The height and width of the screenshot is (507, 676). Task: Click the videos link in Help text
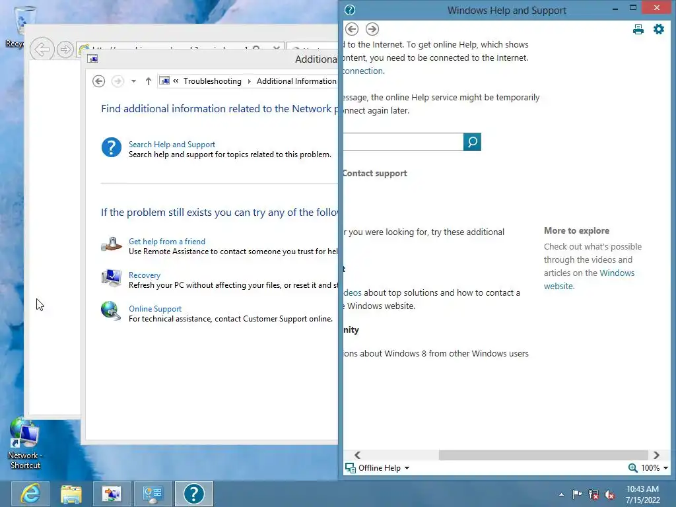point(353,292)
